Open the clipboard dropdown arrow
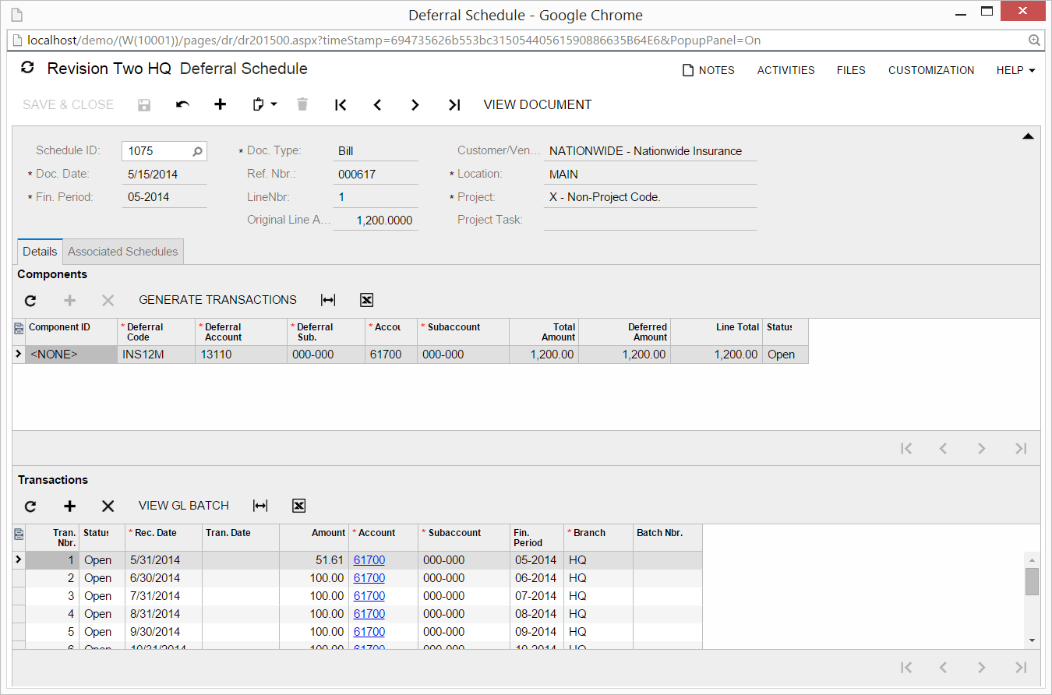Screen dimensions: 1052x695 274,104
